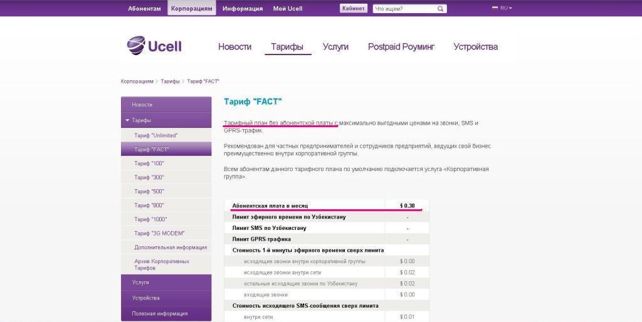Image resolution: width=642 pixels, height=322 pixels.
Task: Click остальные исходящие звонки по Узбекистану row
Action: 326,283
